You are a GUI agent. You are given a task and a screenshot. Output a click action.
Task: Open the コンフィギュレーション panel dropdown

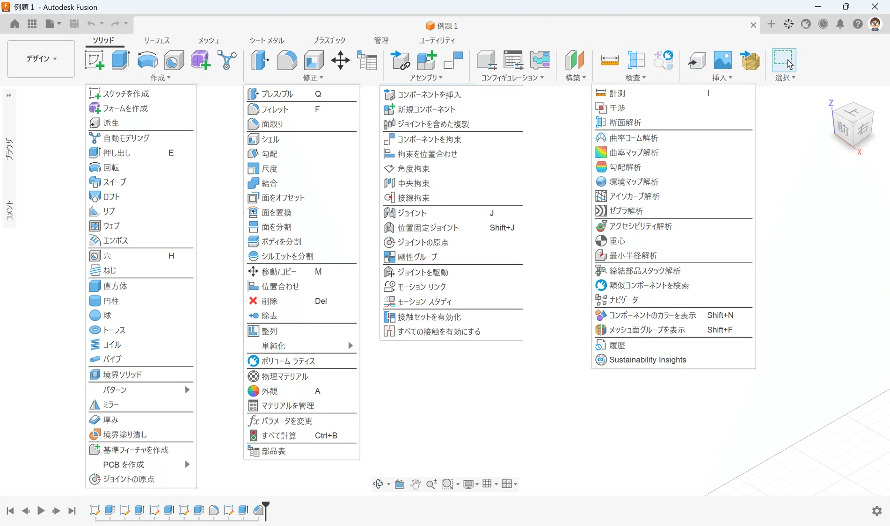point(512,78)
